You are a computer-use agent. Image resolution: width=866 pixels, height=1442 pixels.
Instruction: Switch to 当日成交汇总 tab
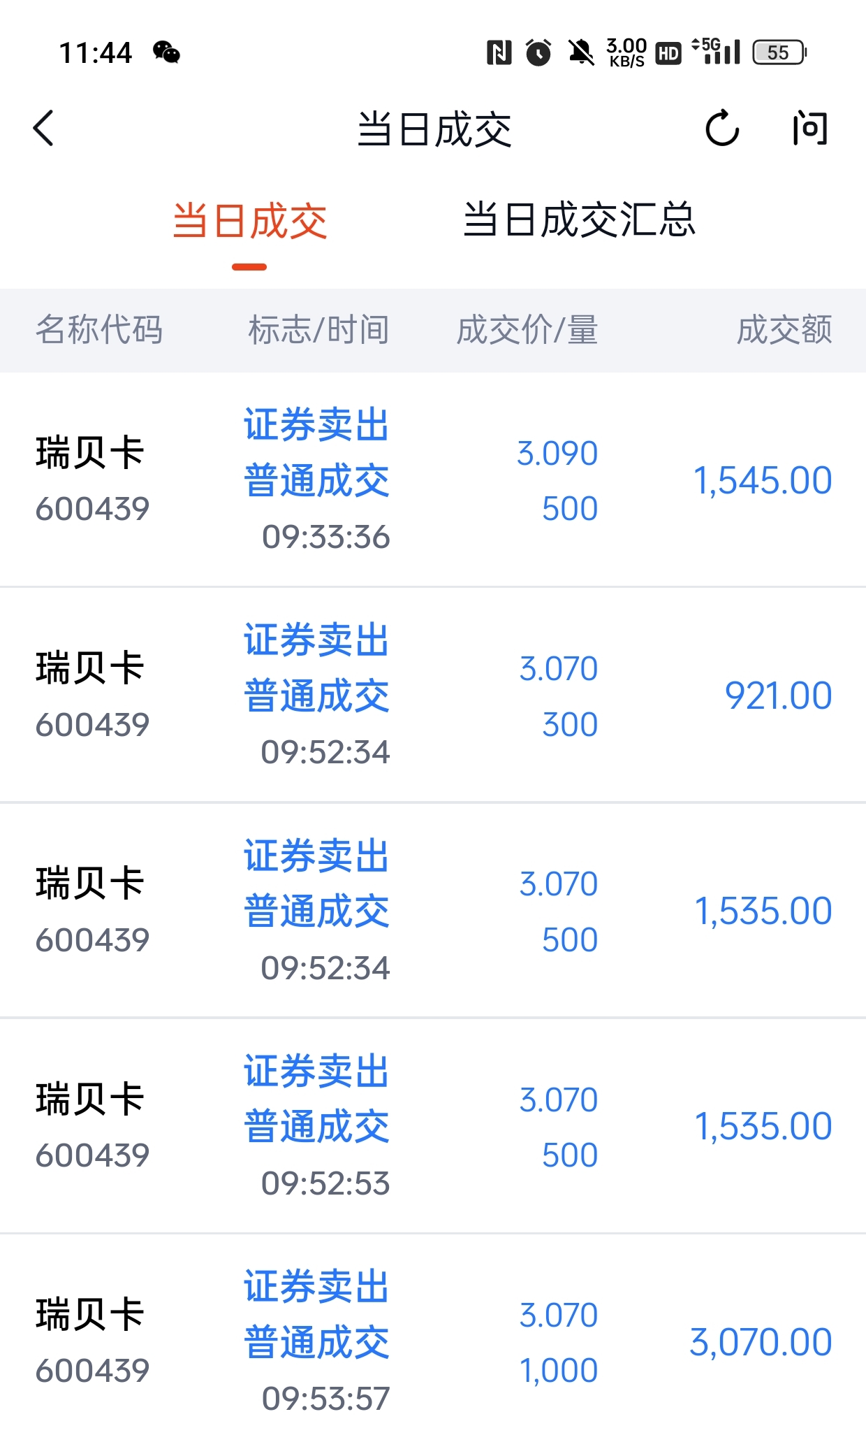click(x=579, y=220)
